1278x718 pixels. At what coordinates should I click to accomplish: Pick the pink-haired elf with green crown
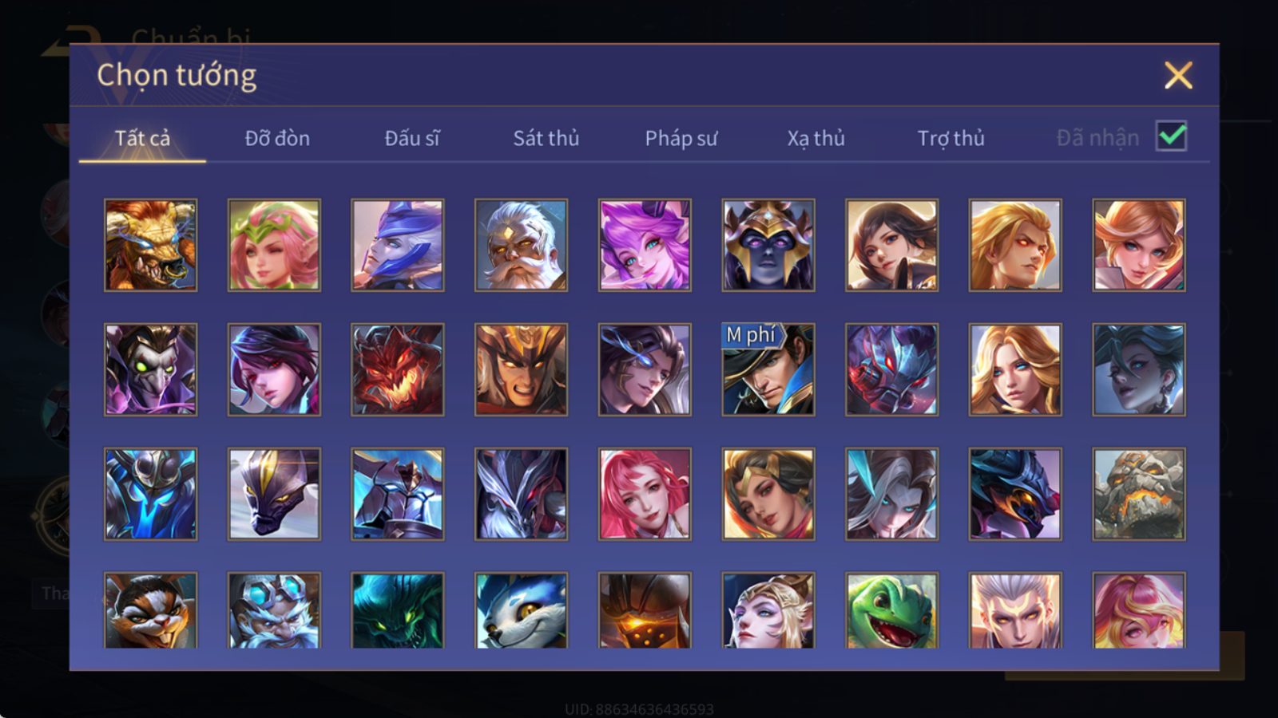pos(274,245)
